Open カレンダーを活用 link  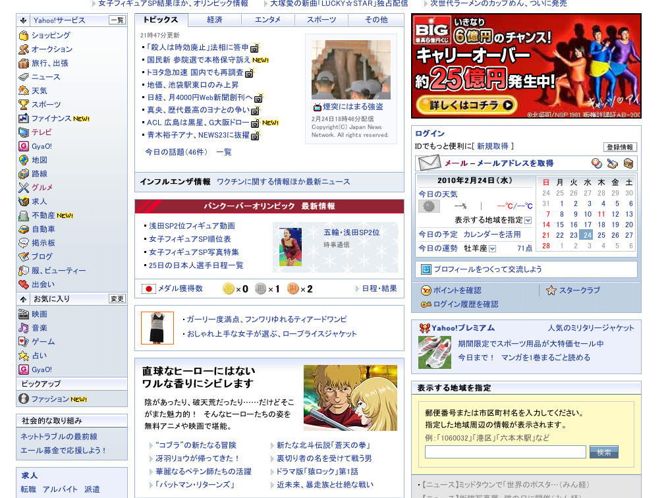click(492, 235)
